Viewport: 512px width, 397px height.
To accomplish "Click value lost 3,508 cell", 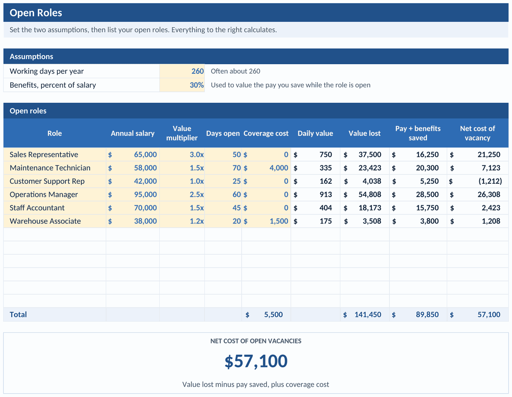I will pyautogui.click(x=365, y=221).
